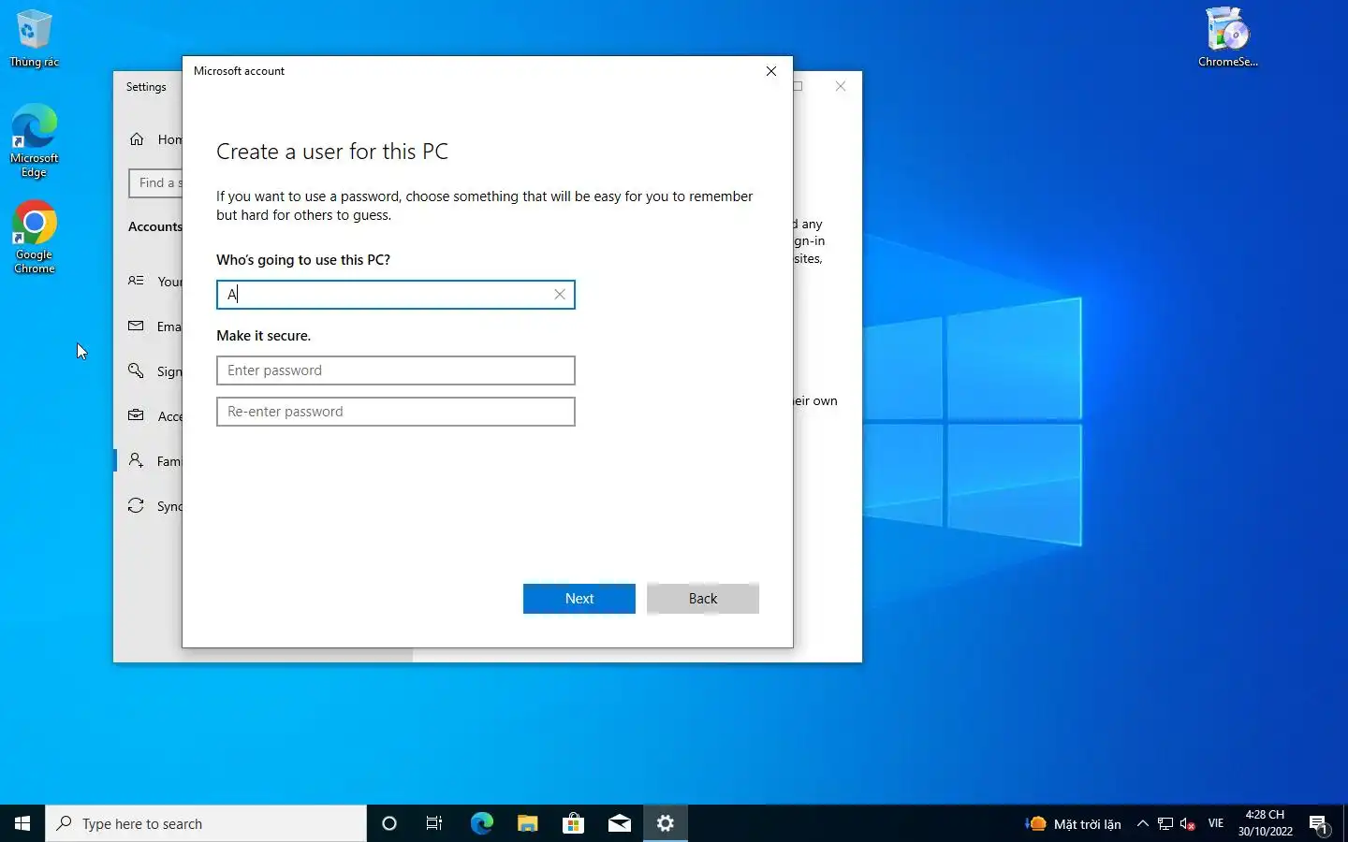Image resolution: width=1348 pixels, height=842 pixels.
Task: Open Email & accounts icon in Settings sidebar
Action: [137, 327]
